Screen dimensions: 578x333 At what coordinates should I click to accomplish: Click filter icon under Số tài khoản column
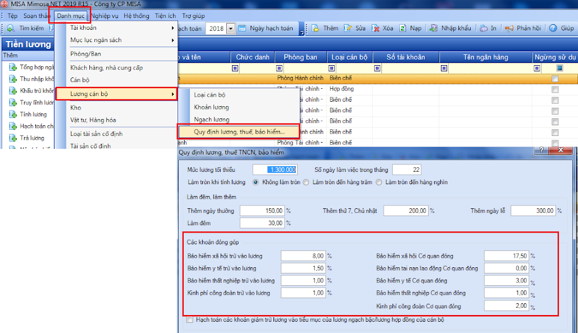coord(377,68)
